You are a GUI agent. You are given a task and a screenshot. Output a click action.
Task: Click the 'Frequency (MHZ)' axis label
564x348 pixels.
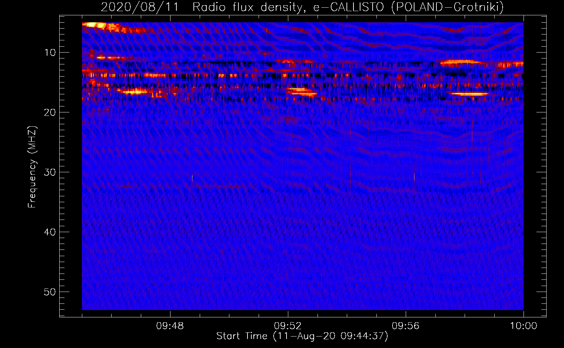point(32,167)
